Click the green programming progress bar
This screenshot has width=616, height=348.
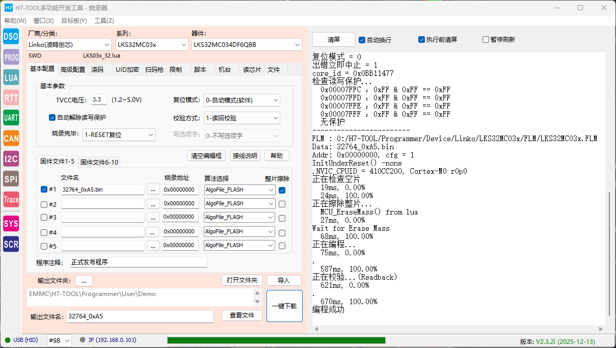point(276,340)
